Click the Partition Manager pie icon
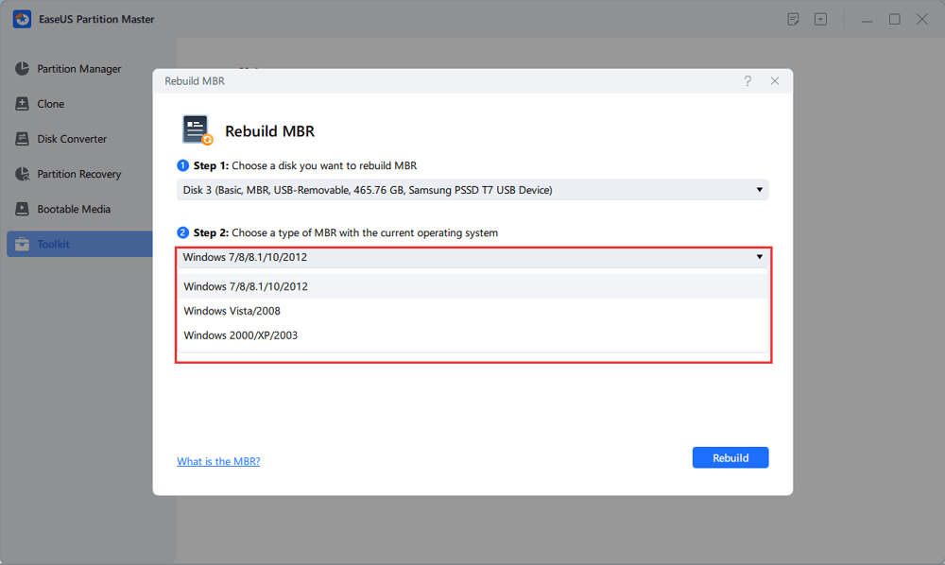 [x=22, y=69]
